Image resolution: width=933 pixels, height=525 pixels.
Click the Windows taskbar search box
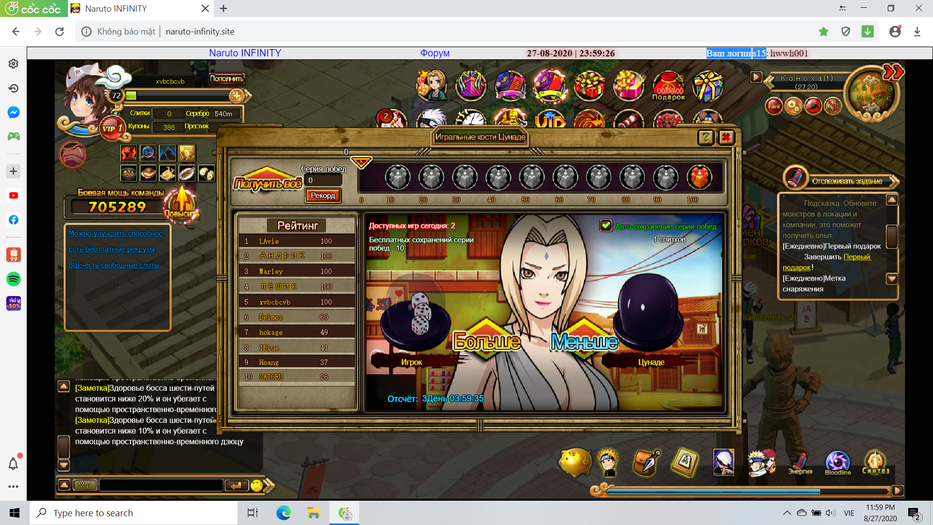(134, 513)
